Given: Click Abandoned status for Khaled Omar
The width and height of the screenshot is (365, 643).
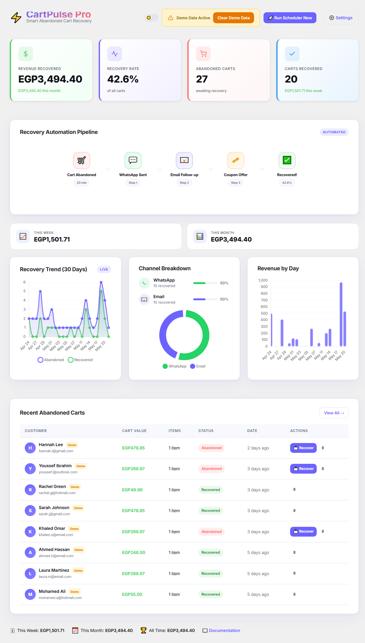Looking at the screenshot, I should pyautogui.click(x=212, y=532).
